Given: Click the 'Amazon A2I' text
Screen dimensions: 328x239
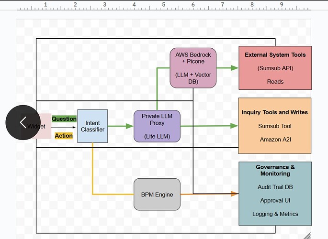Looking at the screenshot, I should (275, 140).
